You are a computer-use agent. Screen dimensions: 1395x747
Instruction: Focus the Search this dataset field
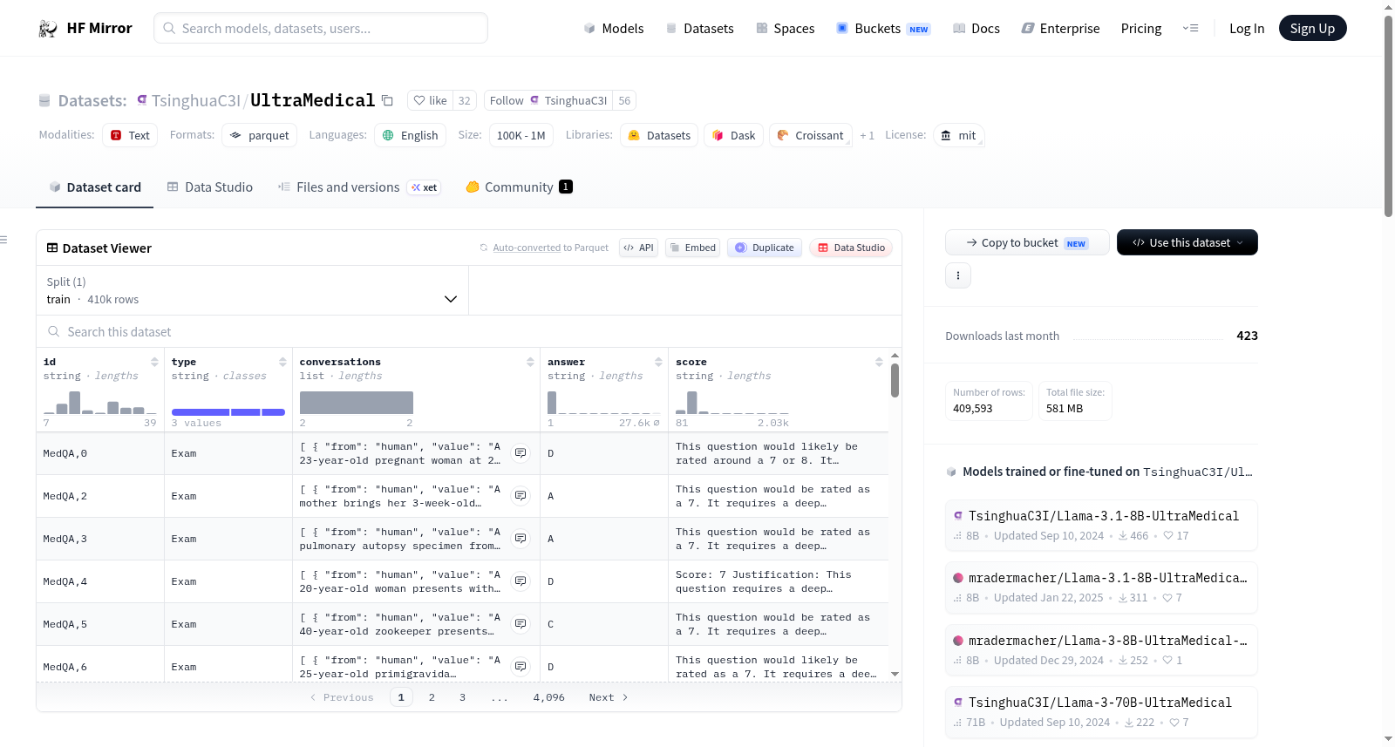pos(469,332)
